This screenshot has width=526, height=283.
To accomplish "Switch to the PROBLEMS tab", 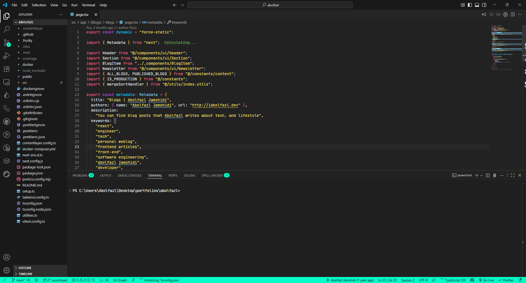I will pos(80,176).
